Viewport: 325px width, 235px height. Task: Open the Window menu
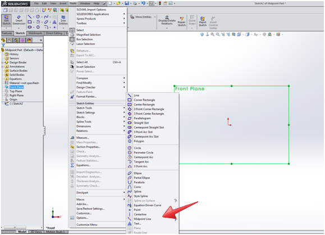point(85,3)
